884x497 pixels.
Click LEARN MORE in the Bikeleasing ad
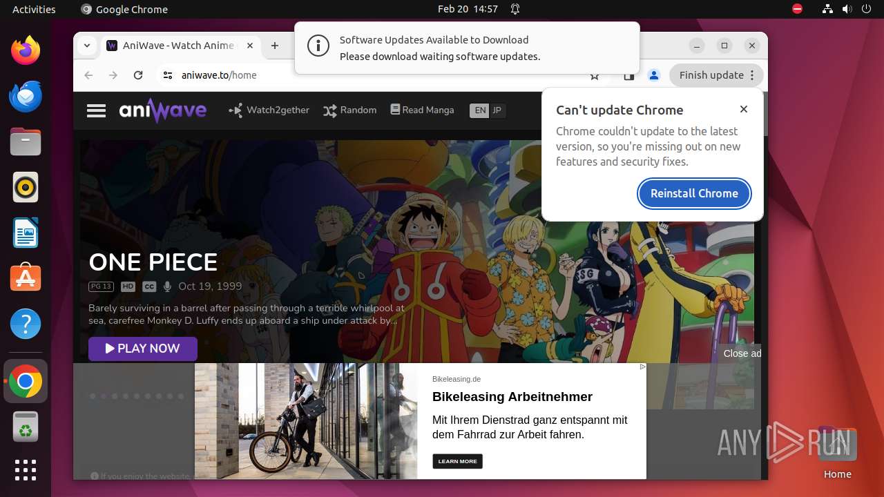(x=457, y=461)
